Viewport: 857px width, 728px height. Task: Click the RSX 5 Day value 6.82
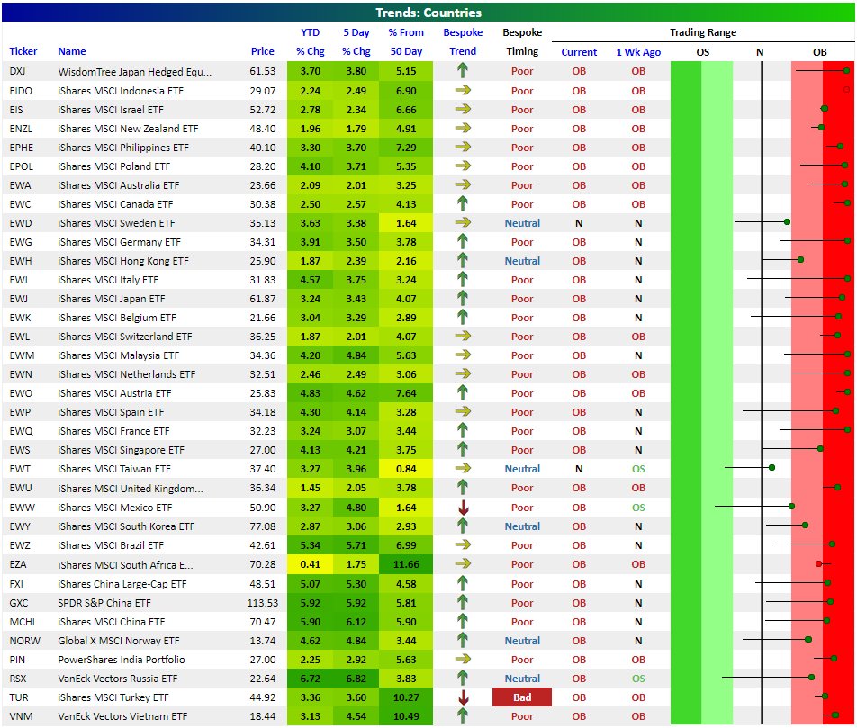point(356,679)
